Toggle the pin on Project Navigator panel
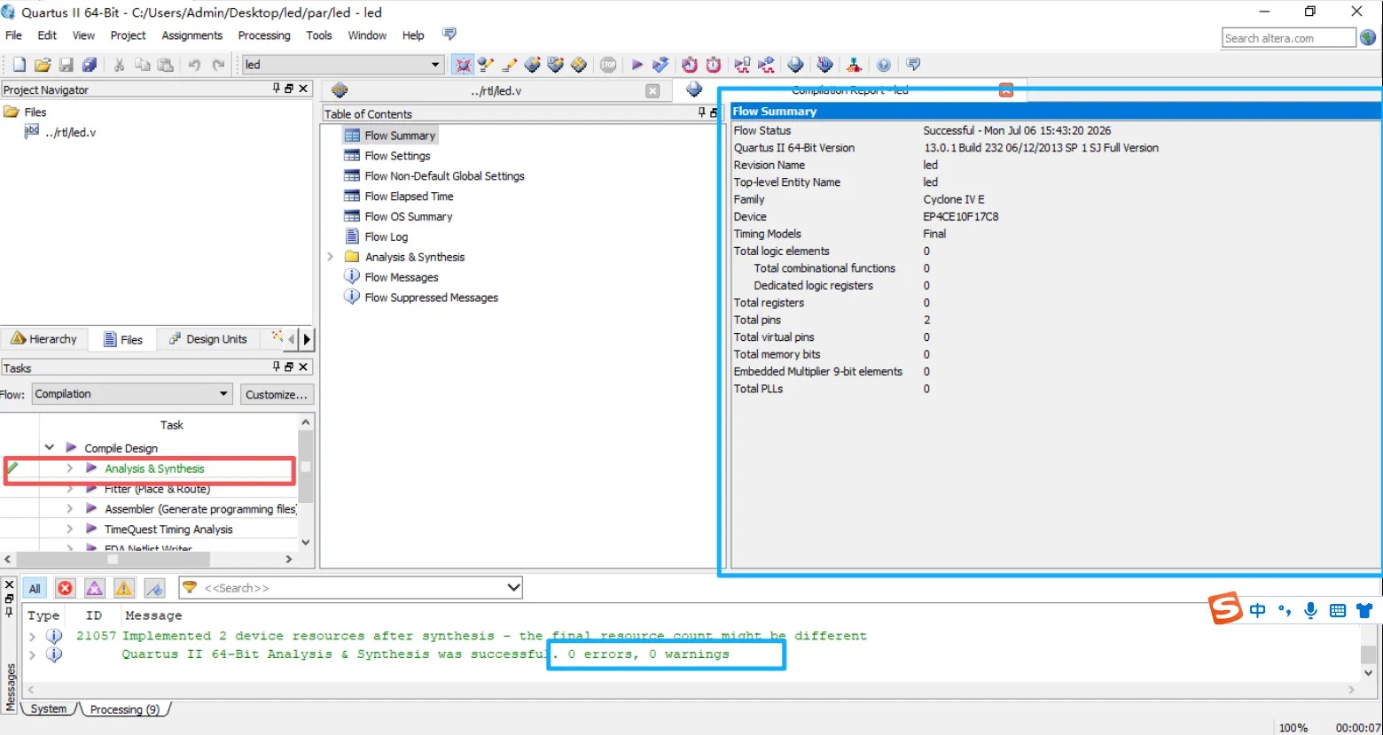This screenshot has height=735, width=1383. pos(277,89)
